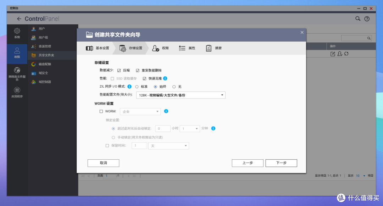
Task: Click the info icon beside the WORM dropdown
Action: [x=166, y=111]
